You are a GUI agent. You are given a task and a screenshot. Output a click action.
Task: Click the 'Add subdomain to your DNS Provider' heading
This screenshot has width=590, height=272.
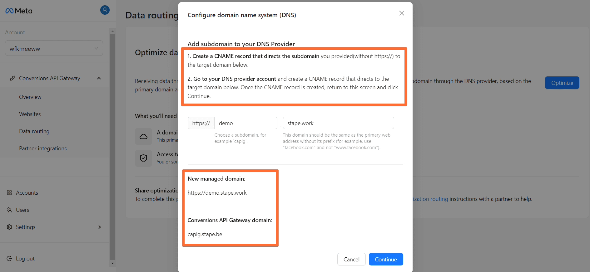(241, 44)
